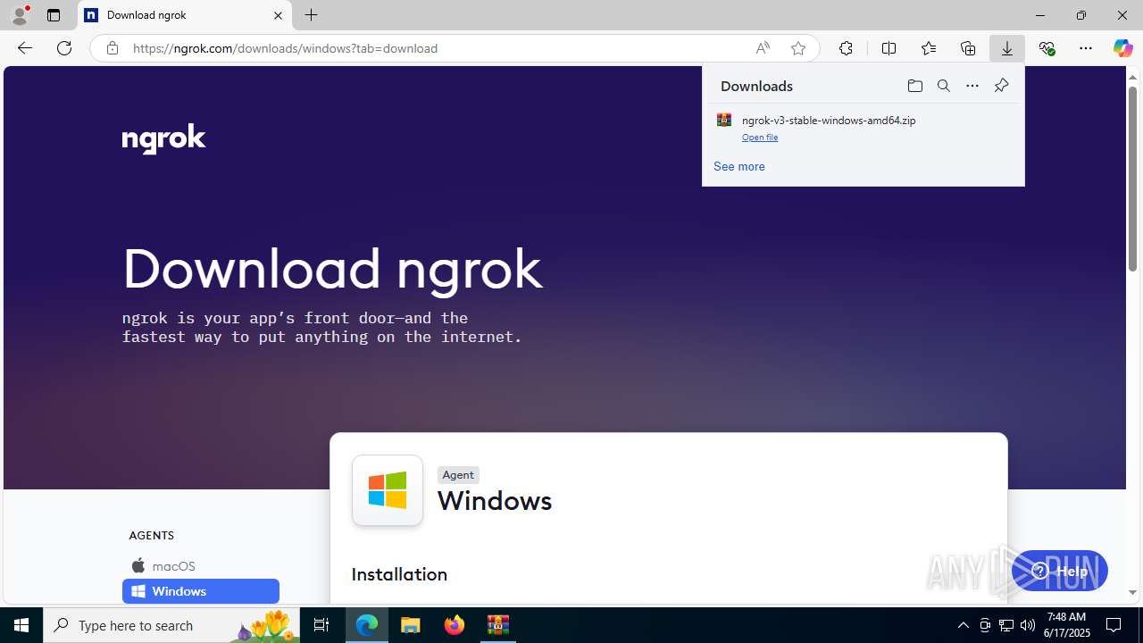Open the downloads folder icon
The width and height of the screenshot is (1143, 643).
tap(914, 86)
